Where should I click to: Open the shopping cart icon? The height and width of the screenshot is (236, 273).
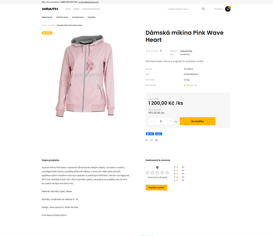point(228,9)
